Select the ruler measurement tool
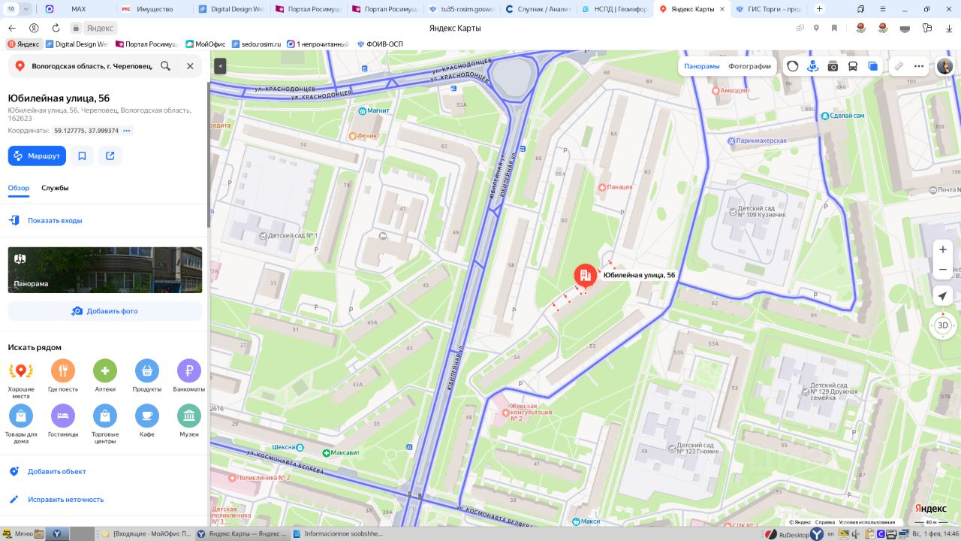Image resolution: width=961 pixels, height=541 pixels. 899,66
